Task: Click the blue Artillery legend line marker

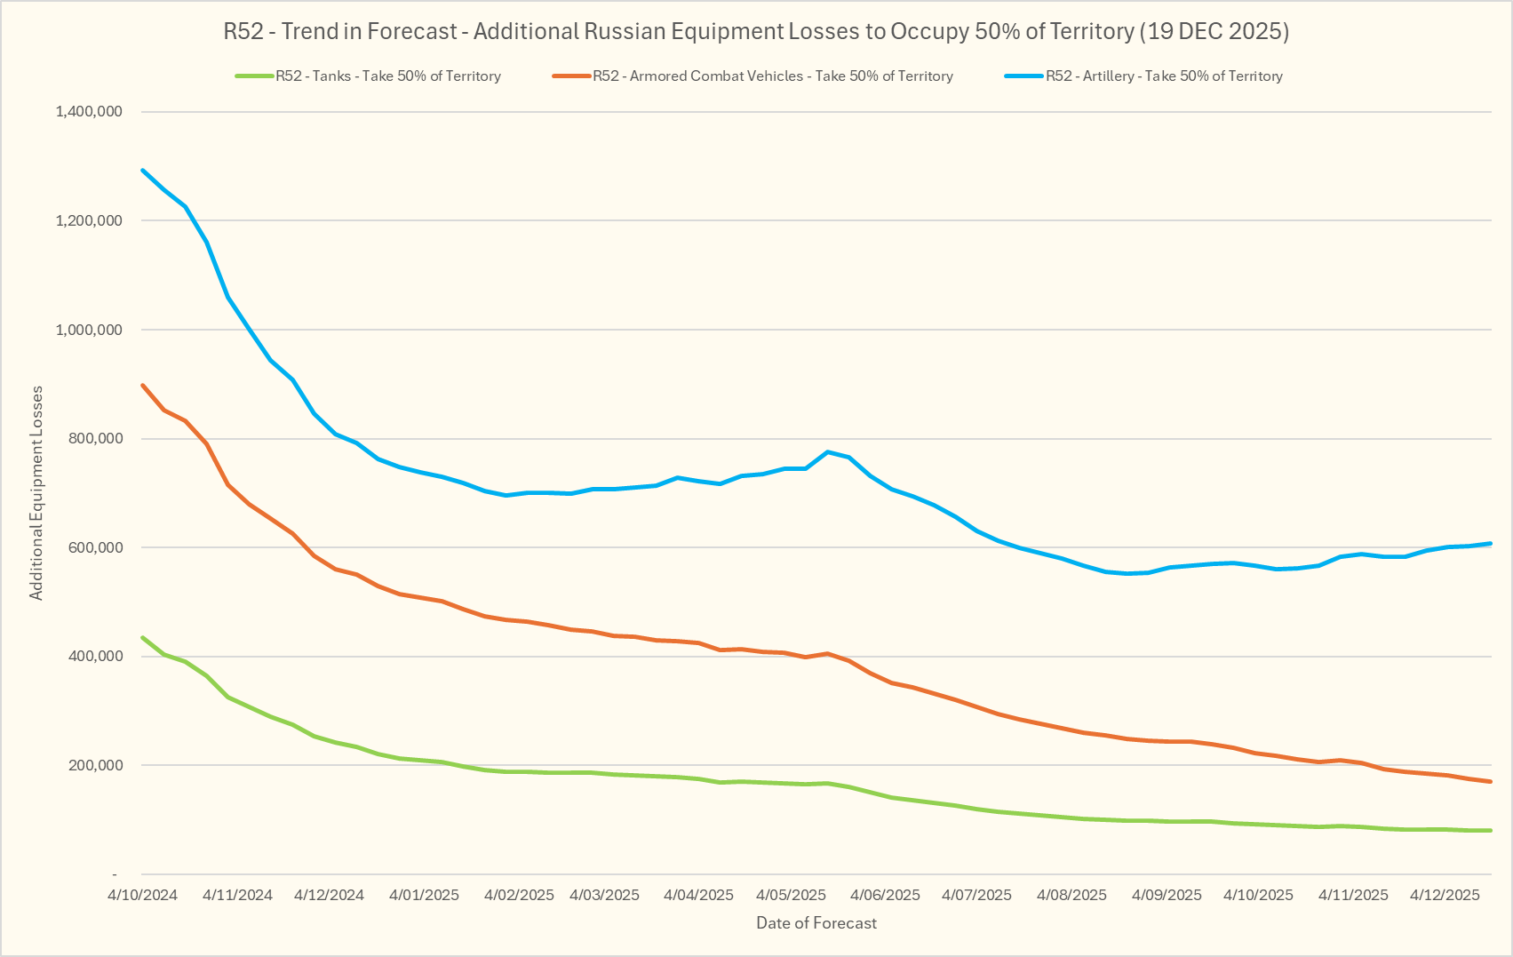Action: [x=1023, y=76]
